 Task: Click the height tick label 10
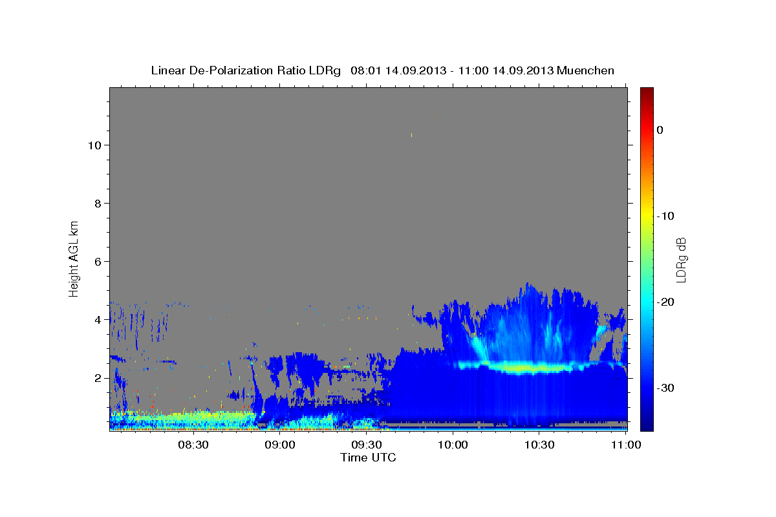pyautogui.click(x=94, y=145)
